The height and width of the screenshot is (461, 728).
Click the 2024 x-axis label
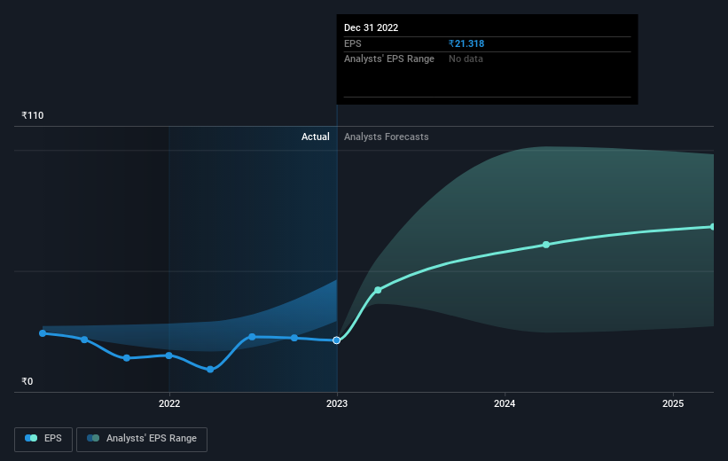(505, 403)
